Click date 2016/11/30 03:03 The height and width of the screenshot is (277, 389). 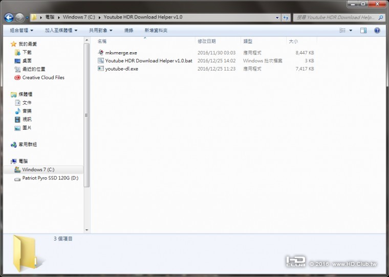pos(217,53)
